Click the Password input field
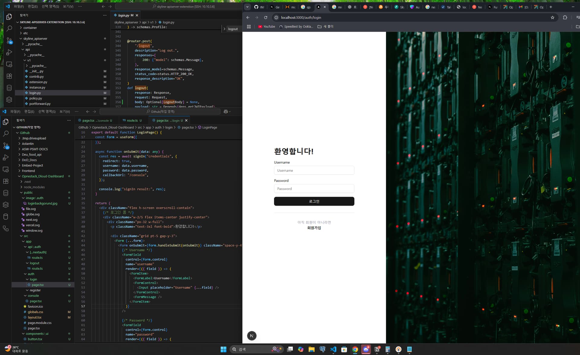 [314, 189]
